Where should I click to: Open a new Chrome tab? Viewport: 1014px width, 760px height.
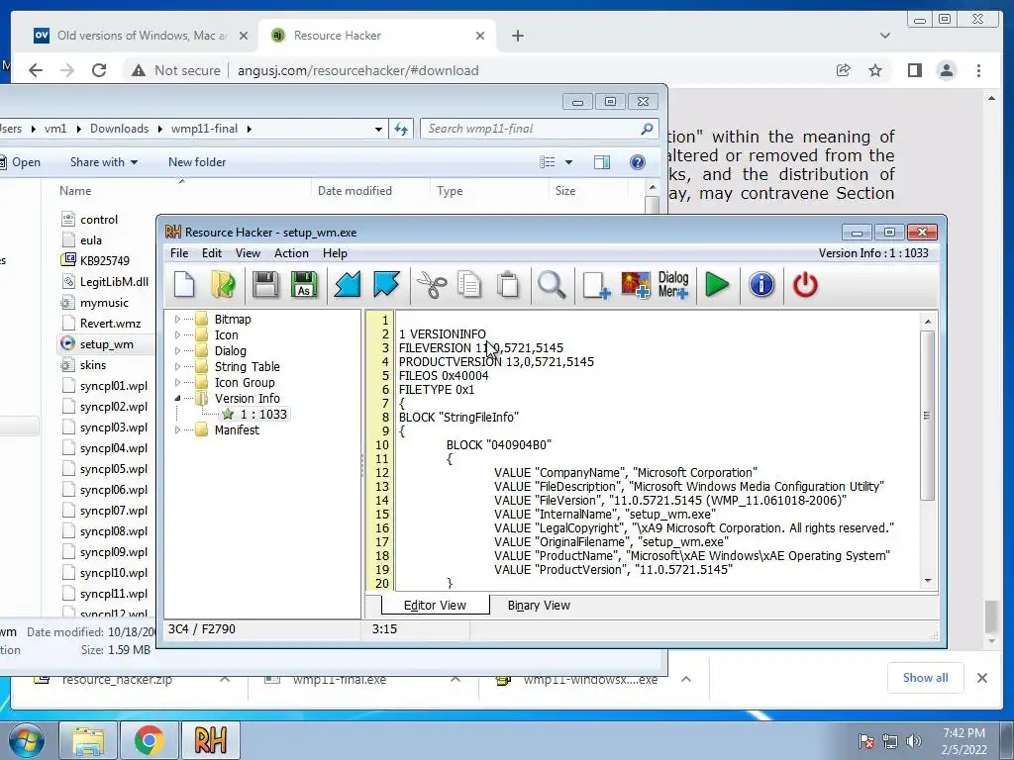point(517,36)
